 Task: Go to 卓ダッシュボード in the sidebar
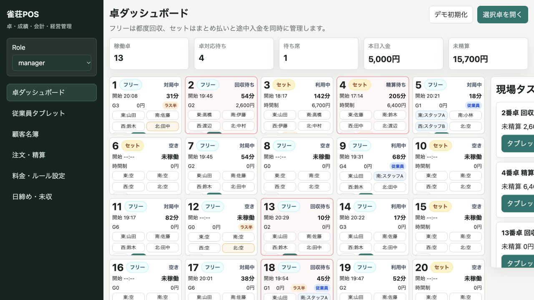[52, 92]
